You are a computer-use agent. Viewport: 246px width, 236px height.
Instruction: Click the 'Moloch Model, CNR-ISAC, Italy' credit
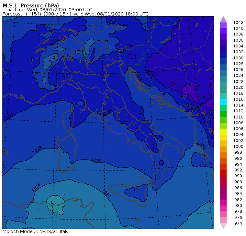[36, 231]
